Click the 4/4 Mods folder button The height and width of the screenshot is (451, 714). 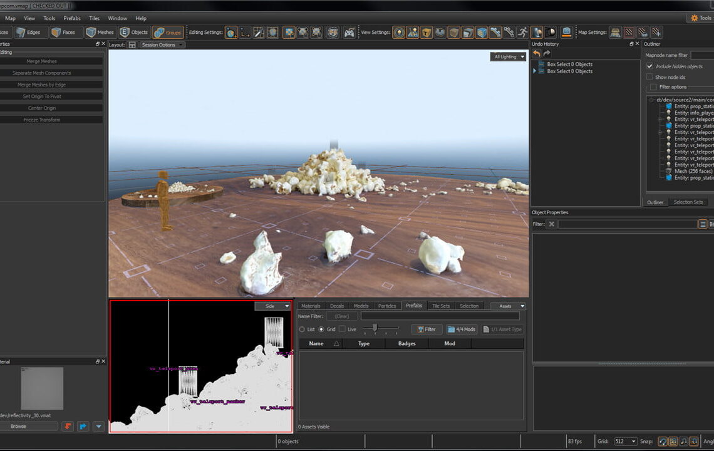[x=462, y=329]
